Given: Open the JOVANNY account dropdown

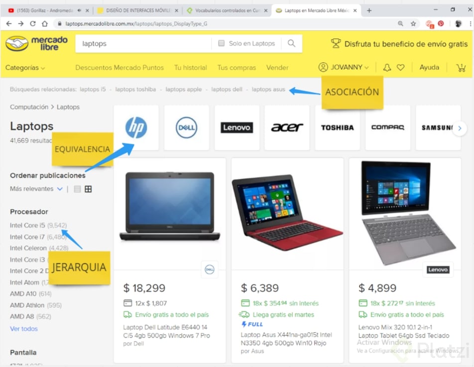Looking at the screenshot, I should 344,67.
